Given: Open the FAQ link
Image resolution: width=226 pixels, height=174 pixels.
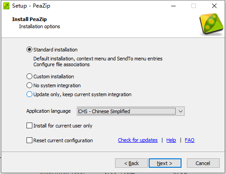Looking at the screenshot, I should click(x=190, y=140).
